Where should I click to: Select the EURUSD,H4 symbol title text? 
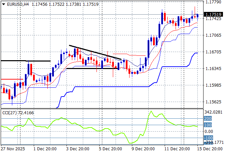coord(18,4)
